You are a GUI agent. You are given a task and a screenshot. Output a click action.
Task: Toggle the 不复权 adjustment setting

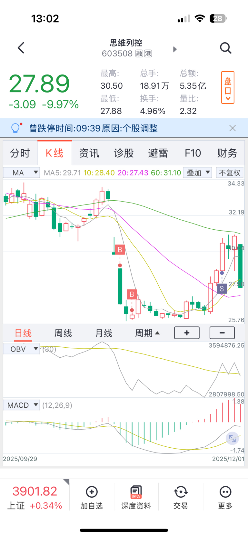click(x=230, y=173)
